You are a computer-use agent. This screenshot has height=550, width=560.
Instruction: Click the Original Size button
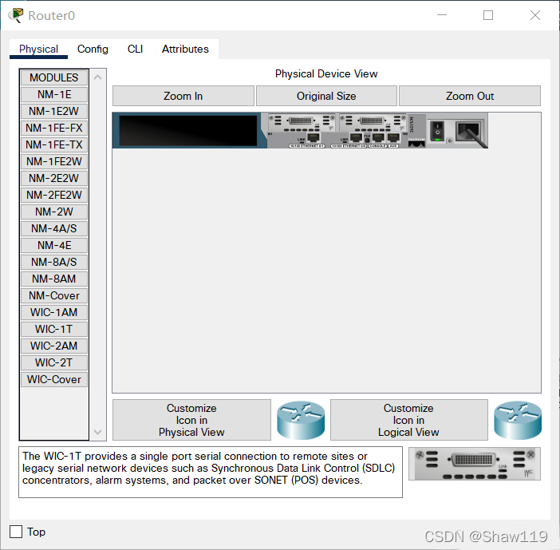(x=326, y=96)
